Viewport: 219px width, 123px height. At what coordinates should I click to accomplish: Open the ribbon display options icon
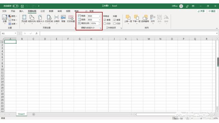(193, 6)
